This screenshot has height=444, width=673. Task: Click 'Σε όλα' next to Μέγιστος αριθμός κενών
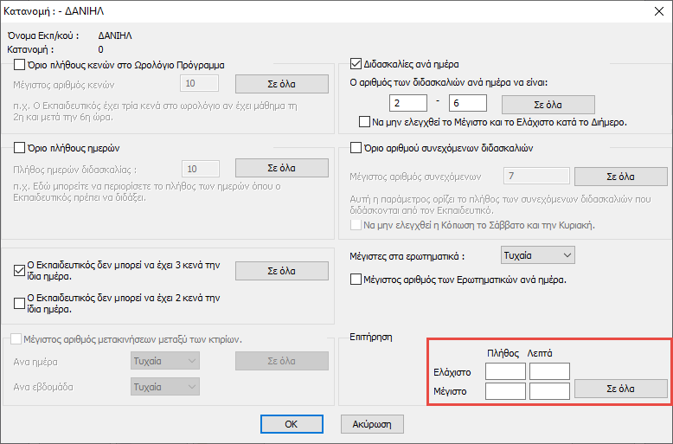[x=282, y=84]
